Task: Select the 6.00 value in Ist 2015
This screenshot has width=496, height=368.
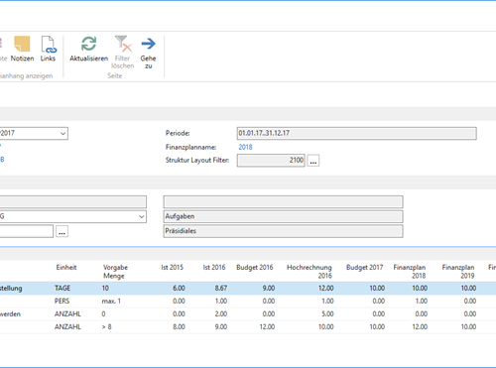Action: (179, 288)
